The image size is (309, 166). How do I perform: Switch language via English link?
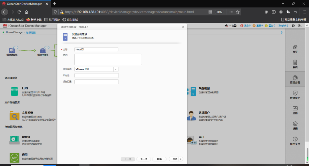tap(283, 26)
